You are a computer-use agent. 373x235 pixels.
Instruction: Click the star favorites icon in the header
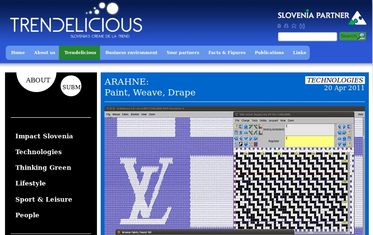point(294,26)
